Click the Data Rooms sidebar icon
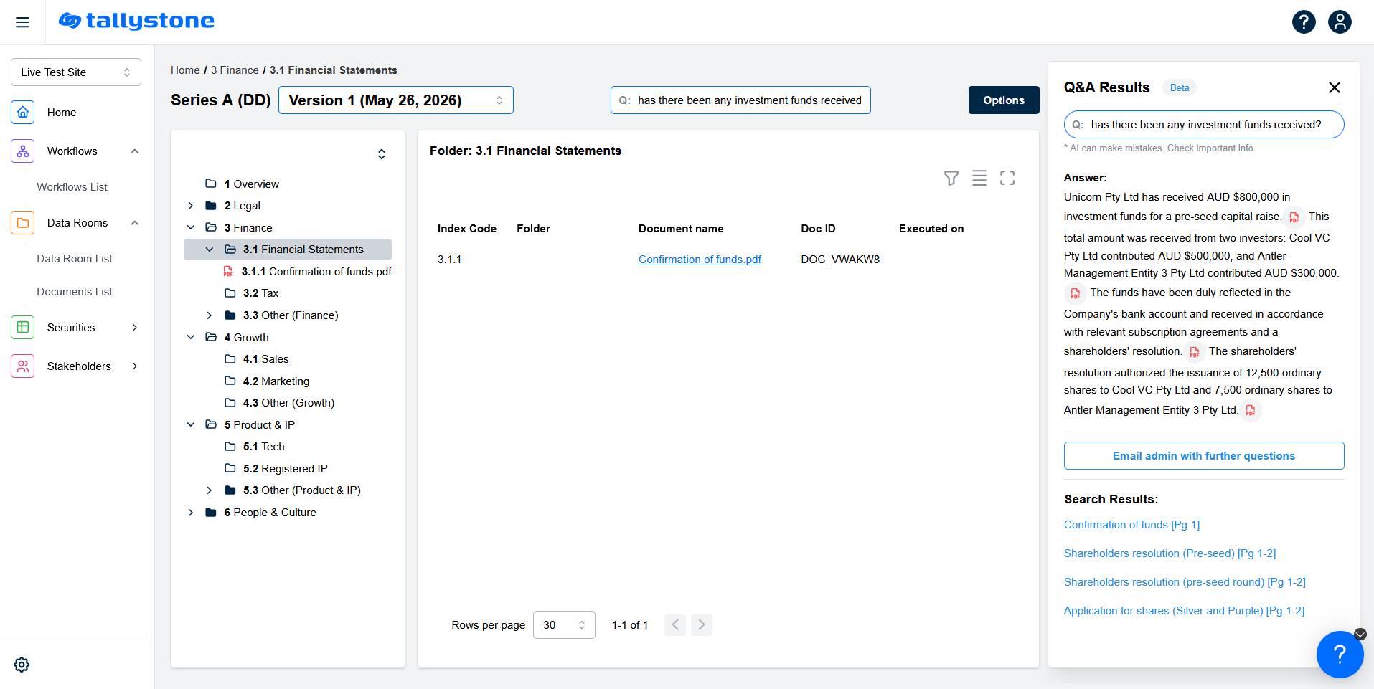This screenshot has height=689, width=1374. (x=23, y=223)
